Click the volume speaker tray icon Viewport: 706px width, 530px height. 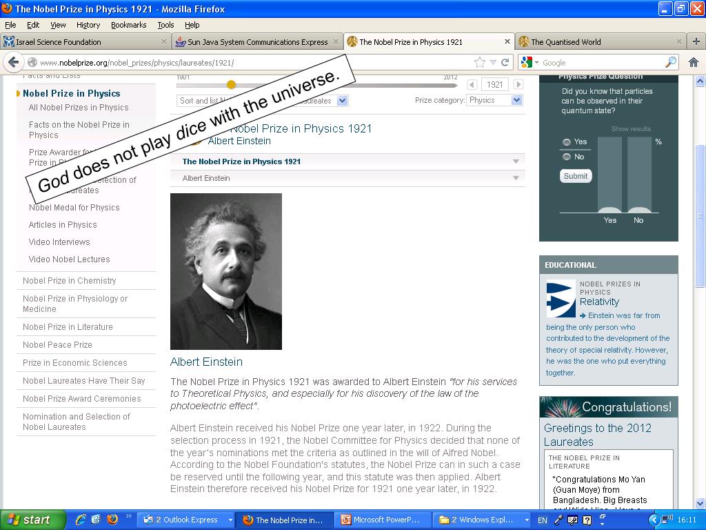tap(667, 520)
